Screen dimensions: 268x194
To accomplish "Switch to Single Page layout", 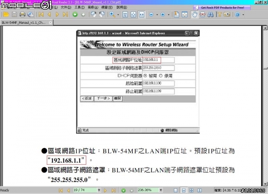I will click(175, 190).
